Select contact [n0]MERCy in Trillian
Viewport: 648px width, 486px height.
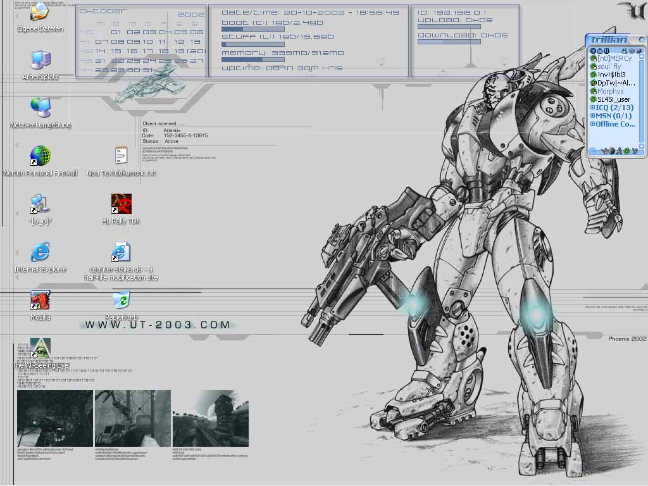coord(612,58)
